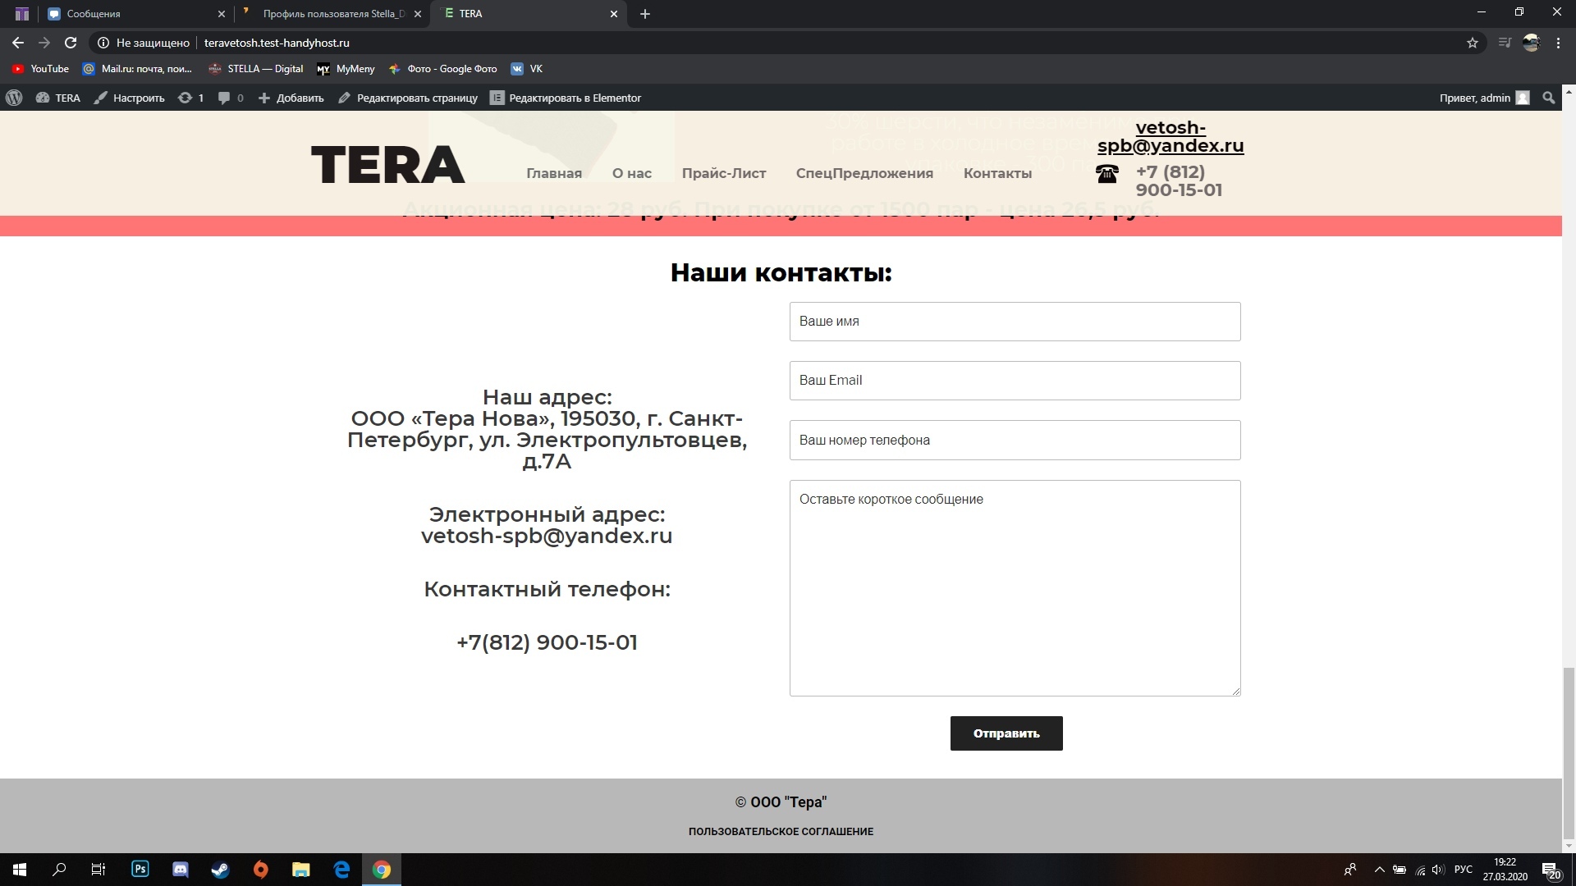Open the Прайс-Лист menu item
1576x886 pixels.
tap(723, 173)
